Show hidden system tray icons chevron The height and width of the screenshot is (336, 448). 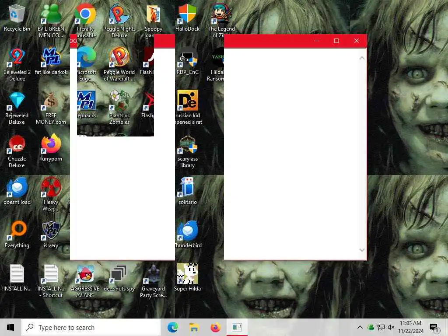[360, 327]
